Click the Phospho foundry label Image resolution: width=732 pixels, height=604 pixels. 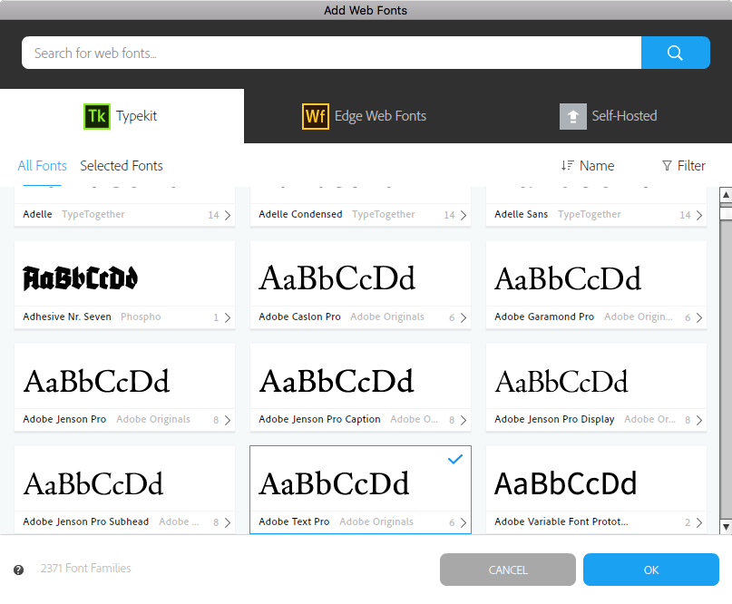141,317
